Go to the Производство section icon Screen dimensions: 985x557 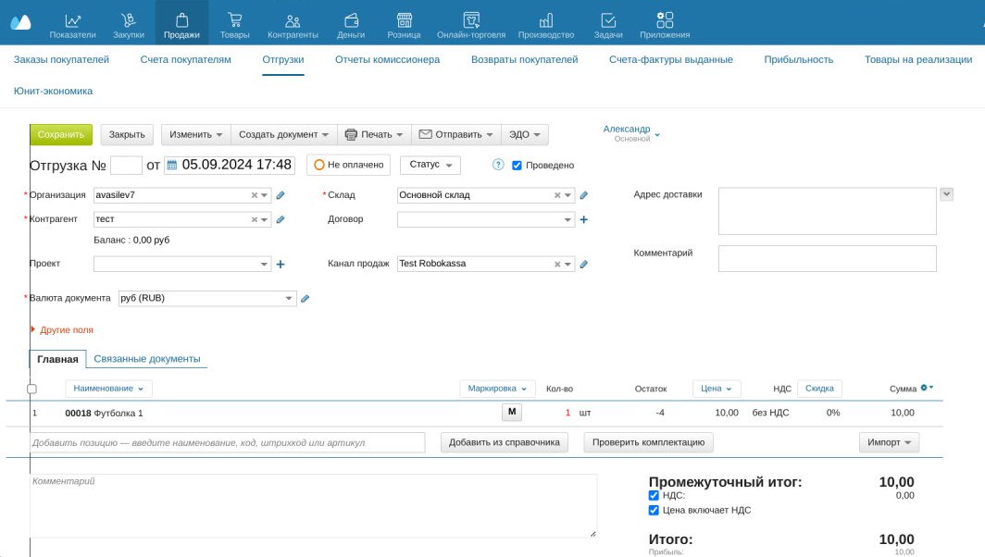(546, 20)
